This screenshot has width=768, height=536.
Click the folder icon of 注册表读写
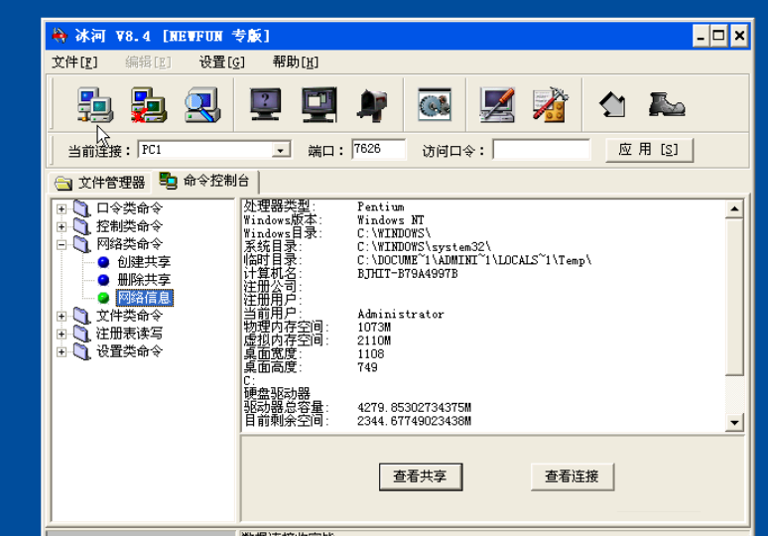[81, 334]
